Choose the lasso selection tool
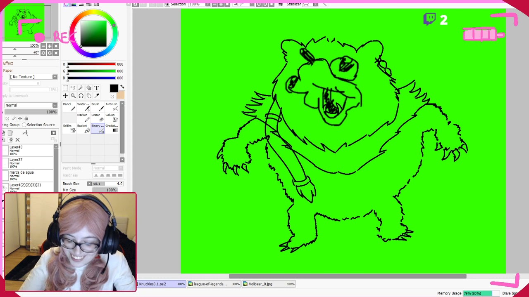 click(73, 88)
